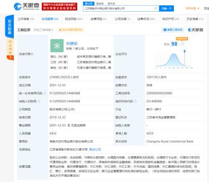Select the 自主信息 sidebar tab
Viewport: 209px width, 182px height.
click(x=10, y=47)
